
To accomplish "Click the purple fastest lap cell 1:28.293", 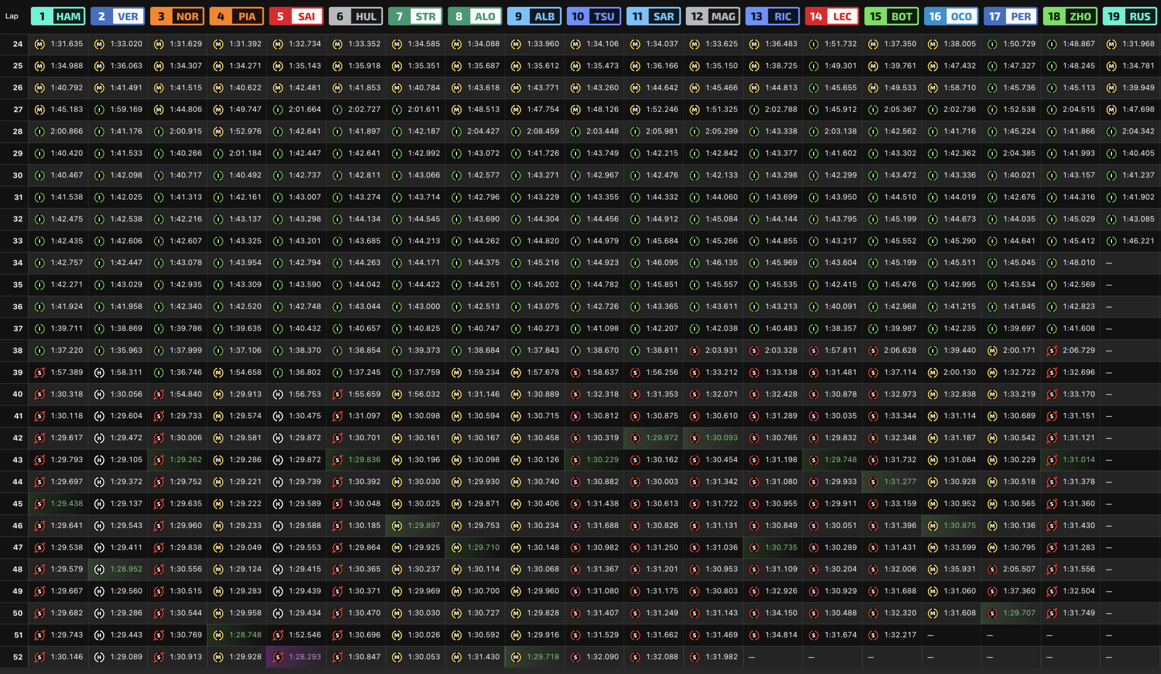I will pyautogui.click(x=304, y=657).
